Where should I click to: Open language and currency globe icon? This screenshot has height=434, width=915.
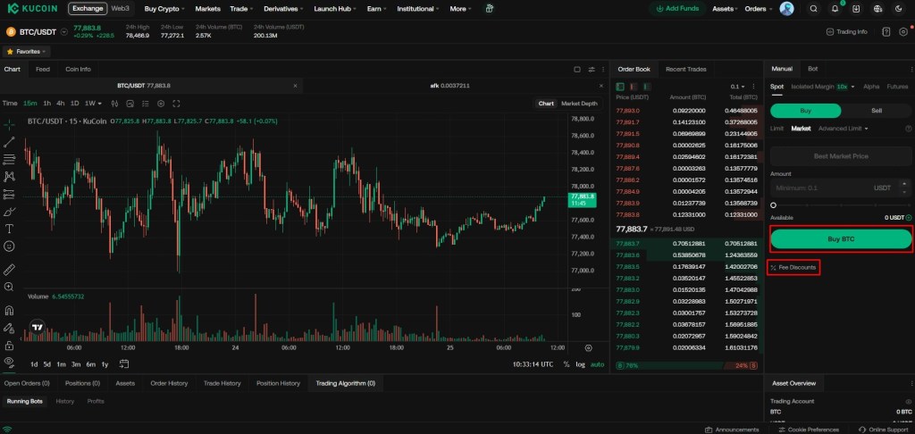click(x=877, y=9)
